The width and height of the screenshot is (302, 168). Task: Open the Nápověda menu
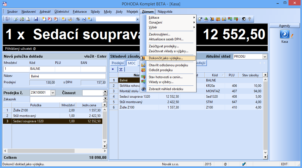point(165,12)
